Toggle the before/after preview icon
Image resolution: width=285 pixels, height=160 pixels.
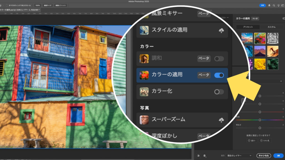pos(198,156)
